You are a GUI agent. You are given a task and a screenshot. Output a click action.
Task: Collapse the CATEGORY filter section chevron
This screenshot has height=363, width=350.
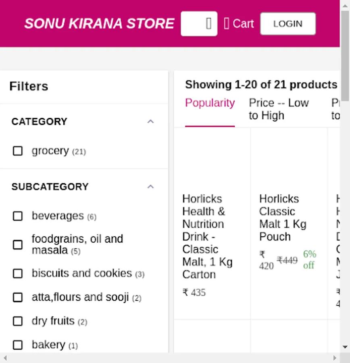(x=150, y=121)
